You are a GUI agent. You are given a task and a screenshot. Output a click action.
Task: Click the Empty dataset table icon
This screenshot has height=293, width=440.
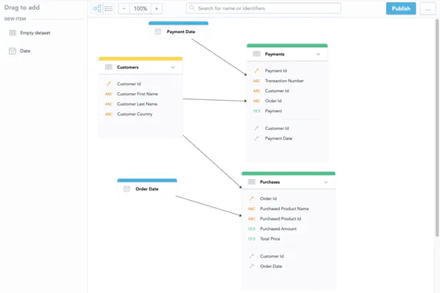click(12, 33)
